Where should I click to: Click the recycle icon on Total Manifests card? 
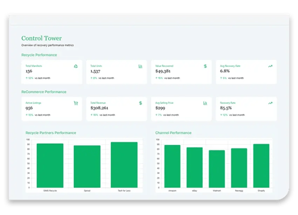point(76,66)
